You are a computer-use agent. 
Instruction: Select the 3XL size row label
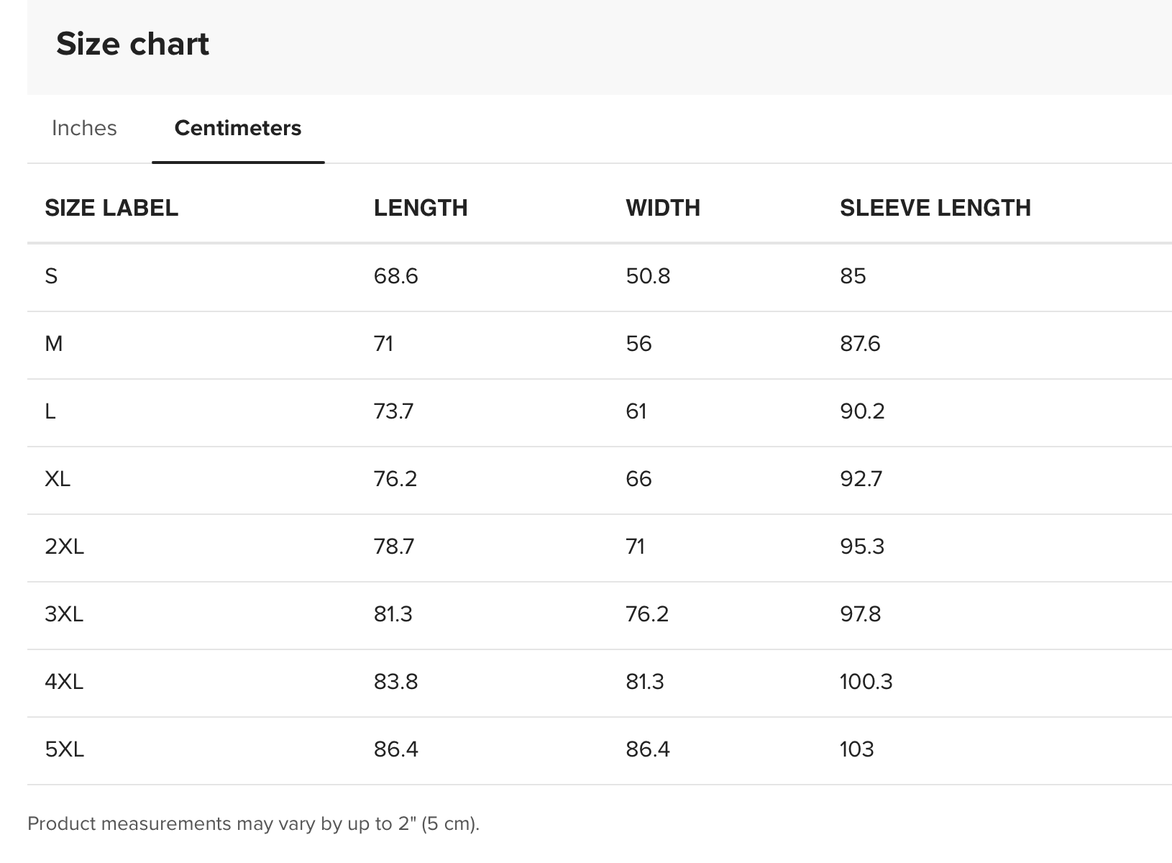(x=64, y=614)
